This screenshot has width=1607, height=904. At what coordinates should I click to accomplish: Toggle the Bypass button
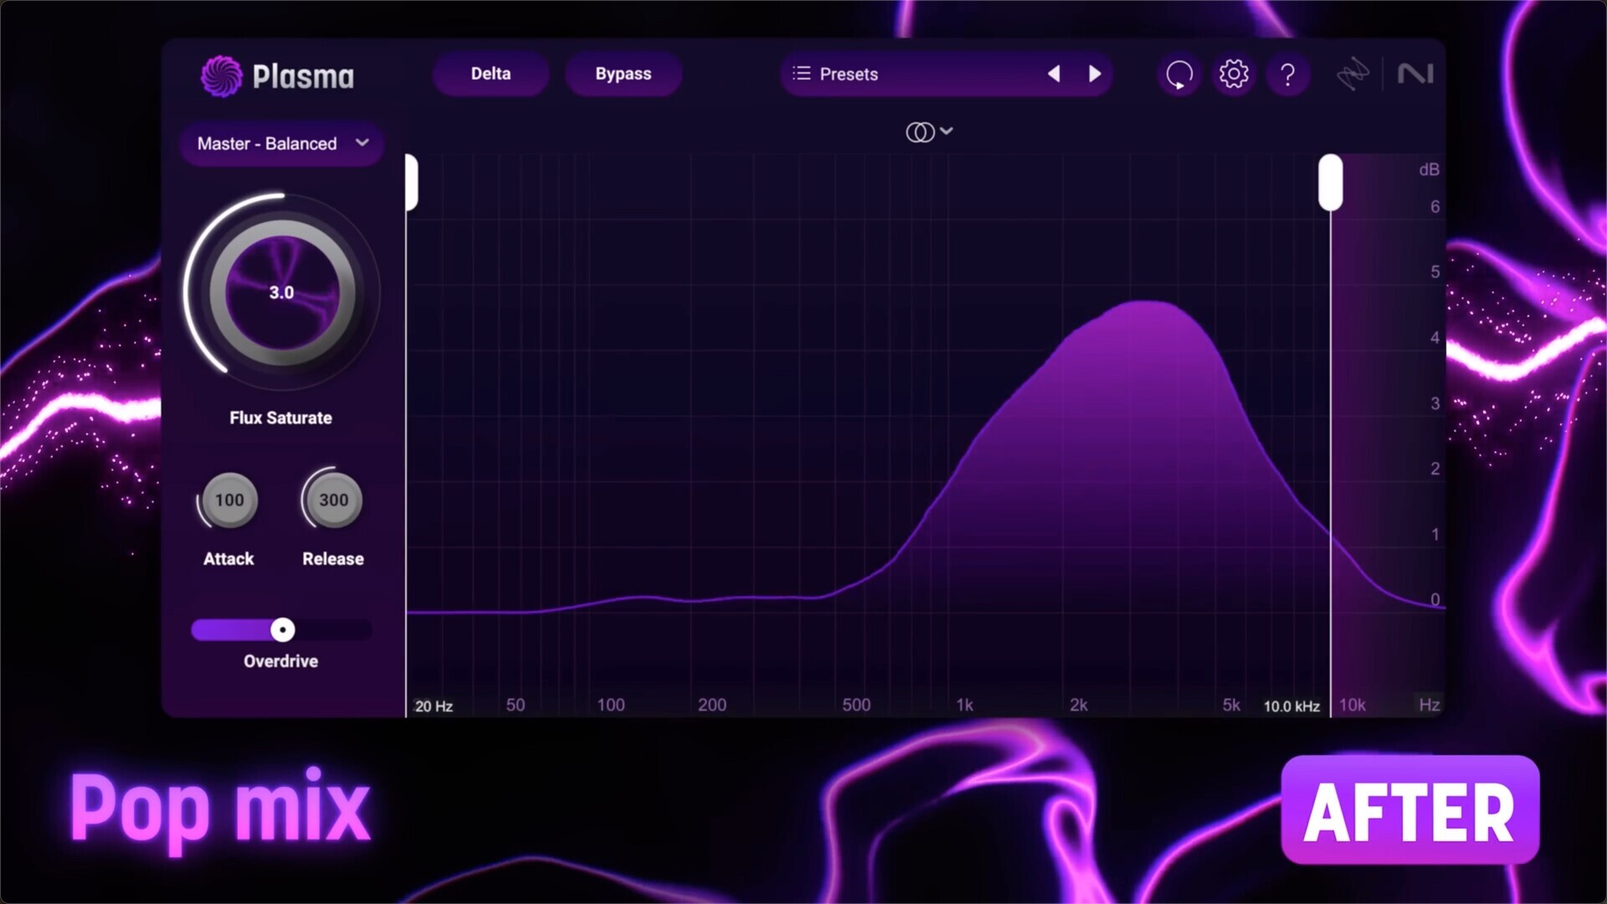[x=624, y=74]
